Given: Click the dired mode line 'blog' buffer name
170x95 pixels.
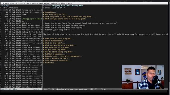Looking at the screenshot, I should click(15, 89).
